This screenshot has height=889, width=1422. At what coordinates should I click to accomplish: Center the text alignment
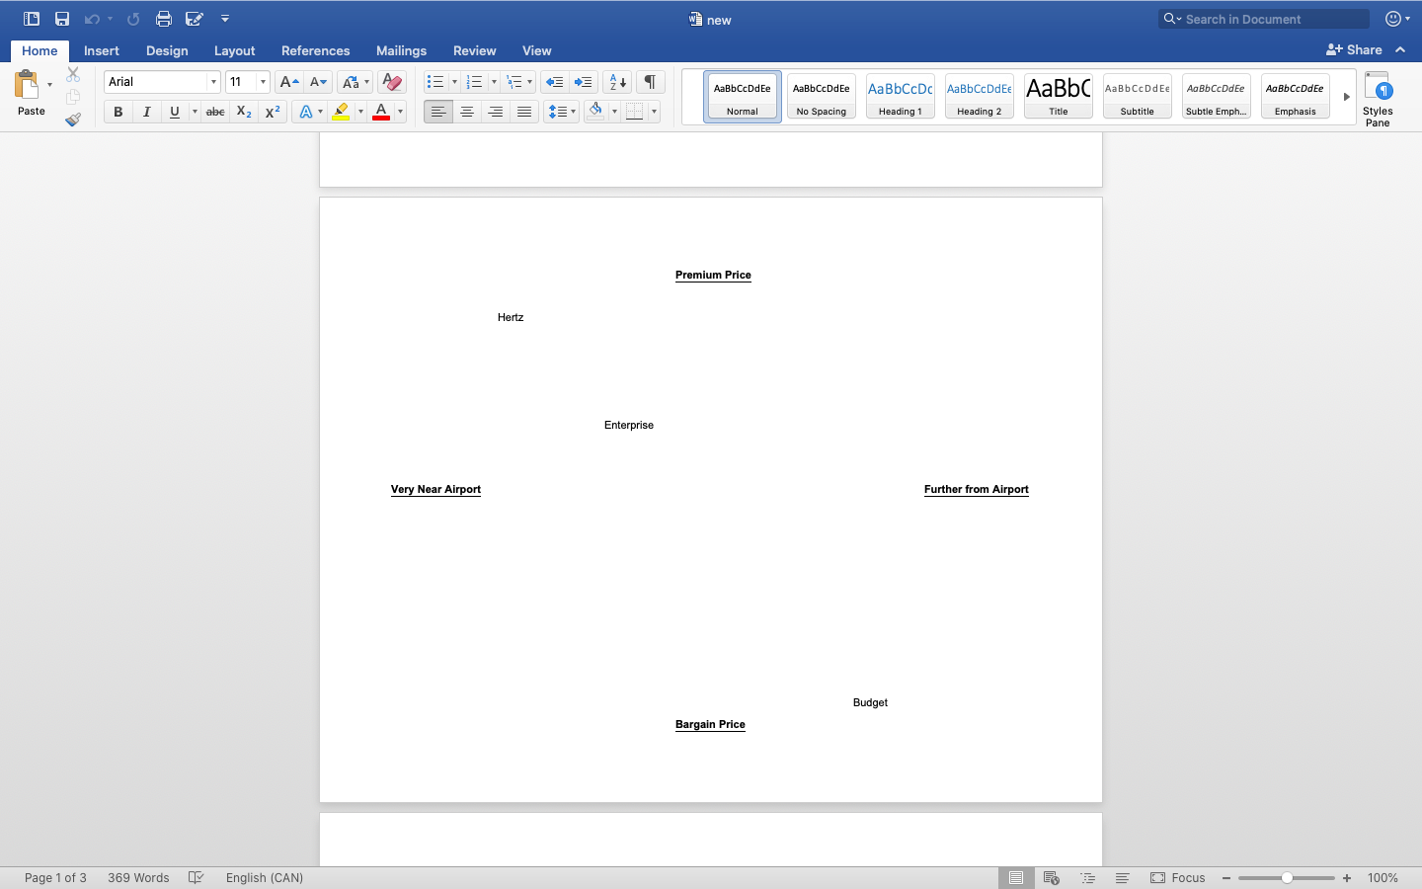tap(467, 112)
